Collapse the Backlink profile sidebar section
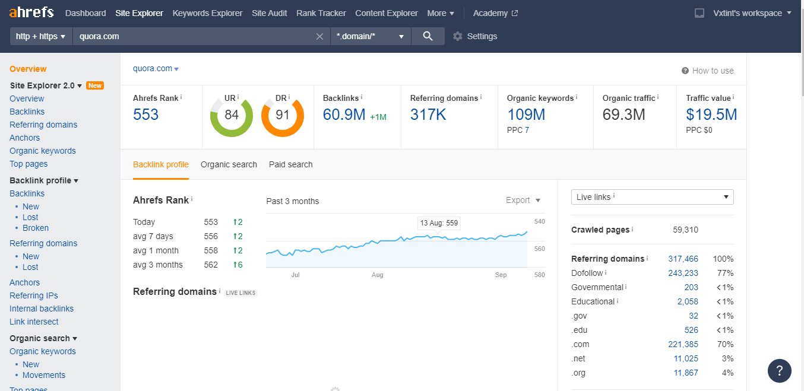 point(44,180)
